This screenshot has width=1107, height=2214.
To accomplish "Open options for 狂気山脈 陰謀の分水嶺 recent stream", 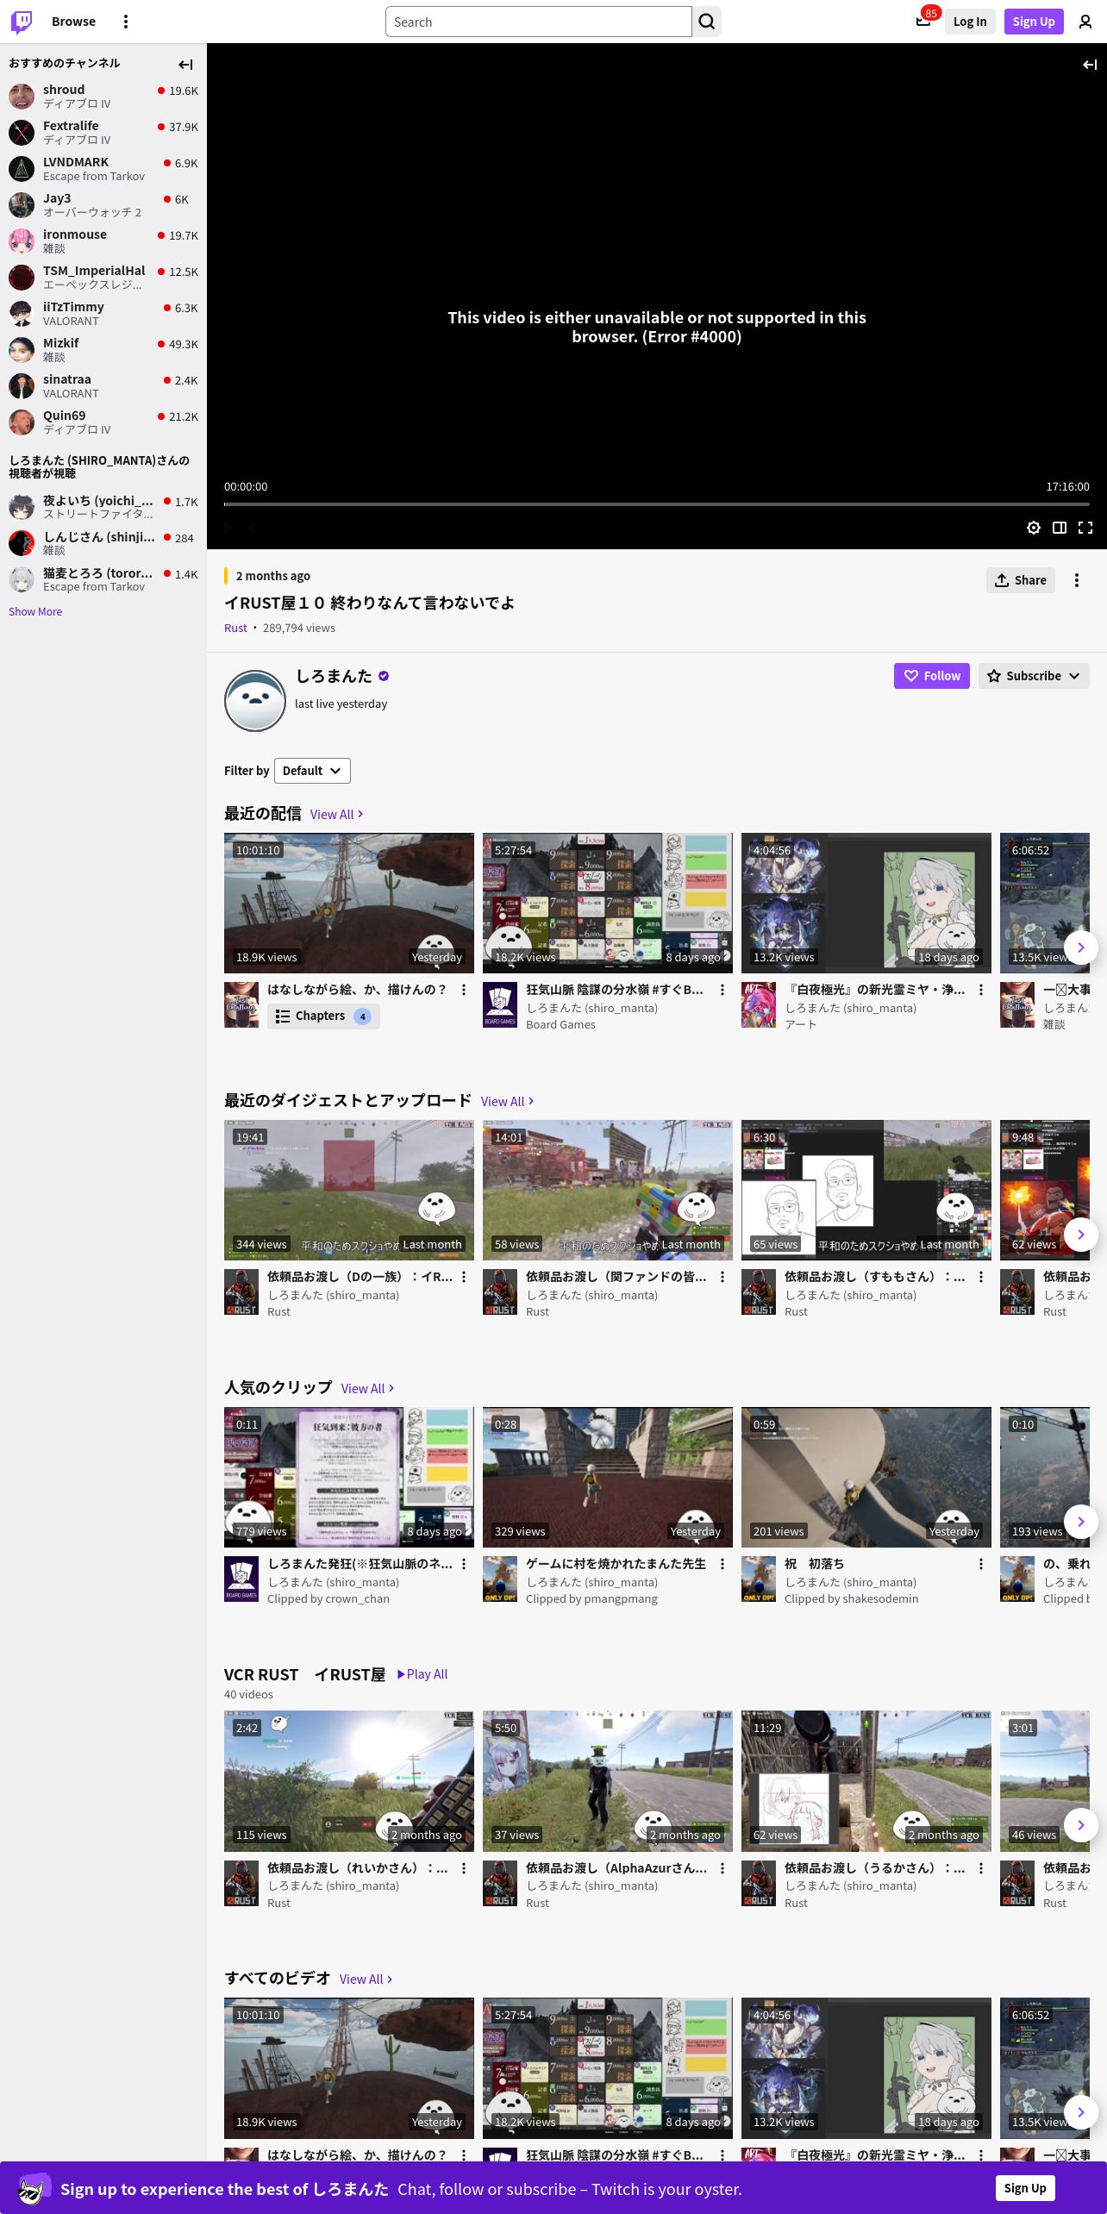I will click(x=722, y=990).
